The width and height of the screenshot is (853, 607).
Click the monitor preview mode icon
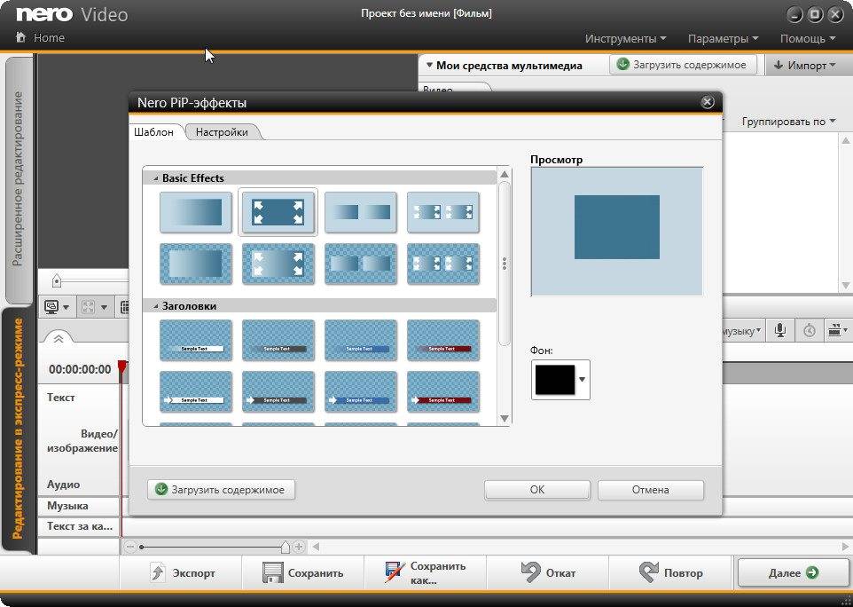(x=51, y=307)
